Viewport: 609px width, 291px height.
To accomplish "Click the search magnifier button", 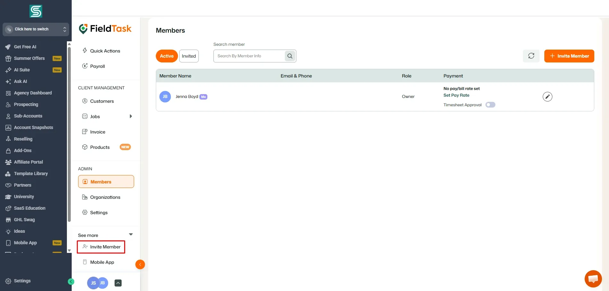I will click(290, 56).
